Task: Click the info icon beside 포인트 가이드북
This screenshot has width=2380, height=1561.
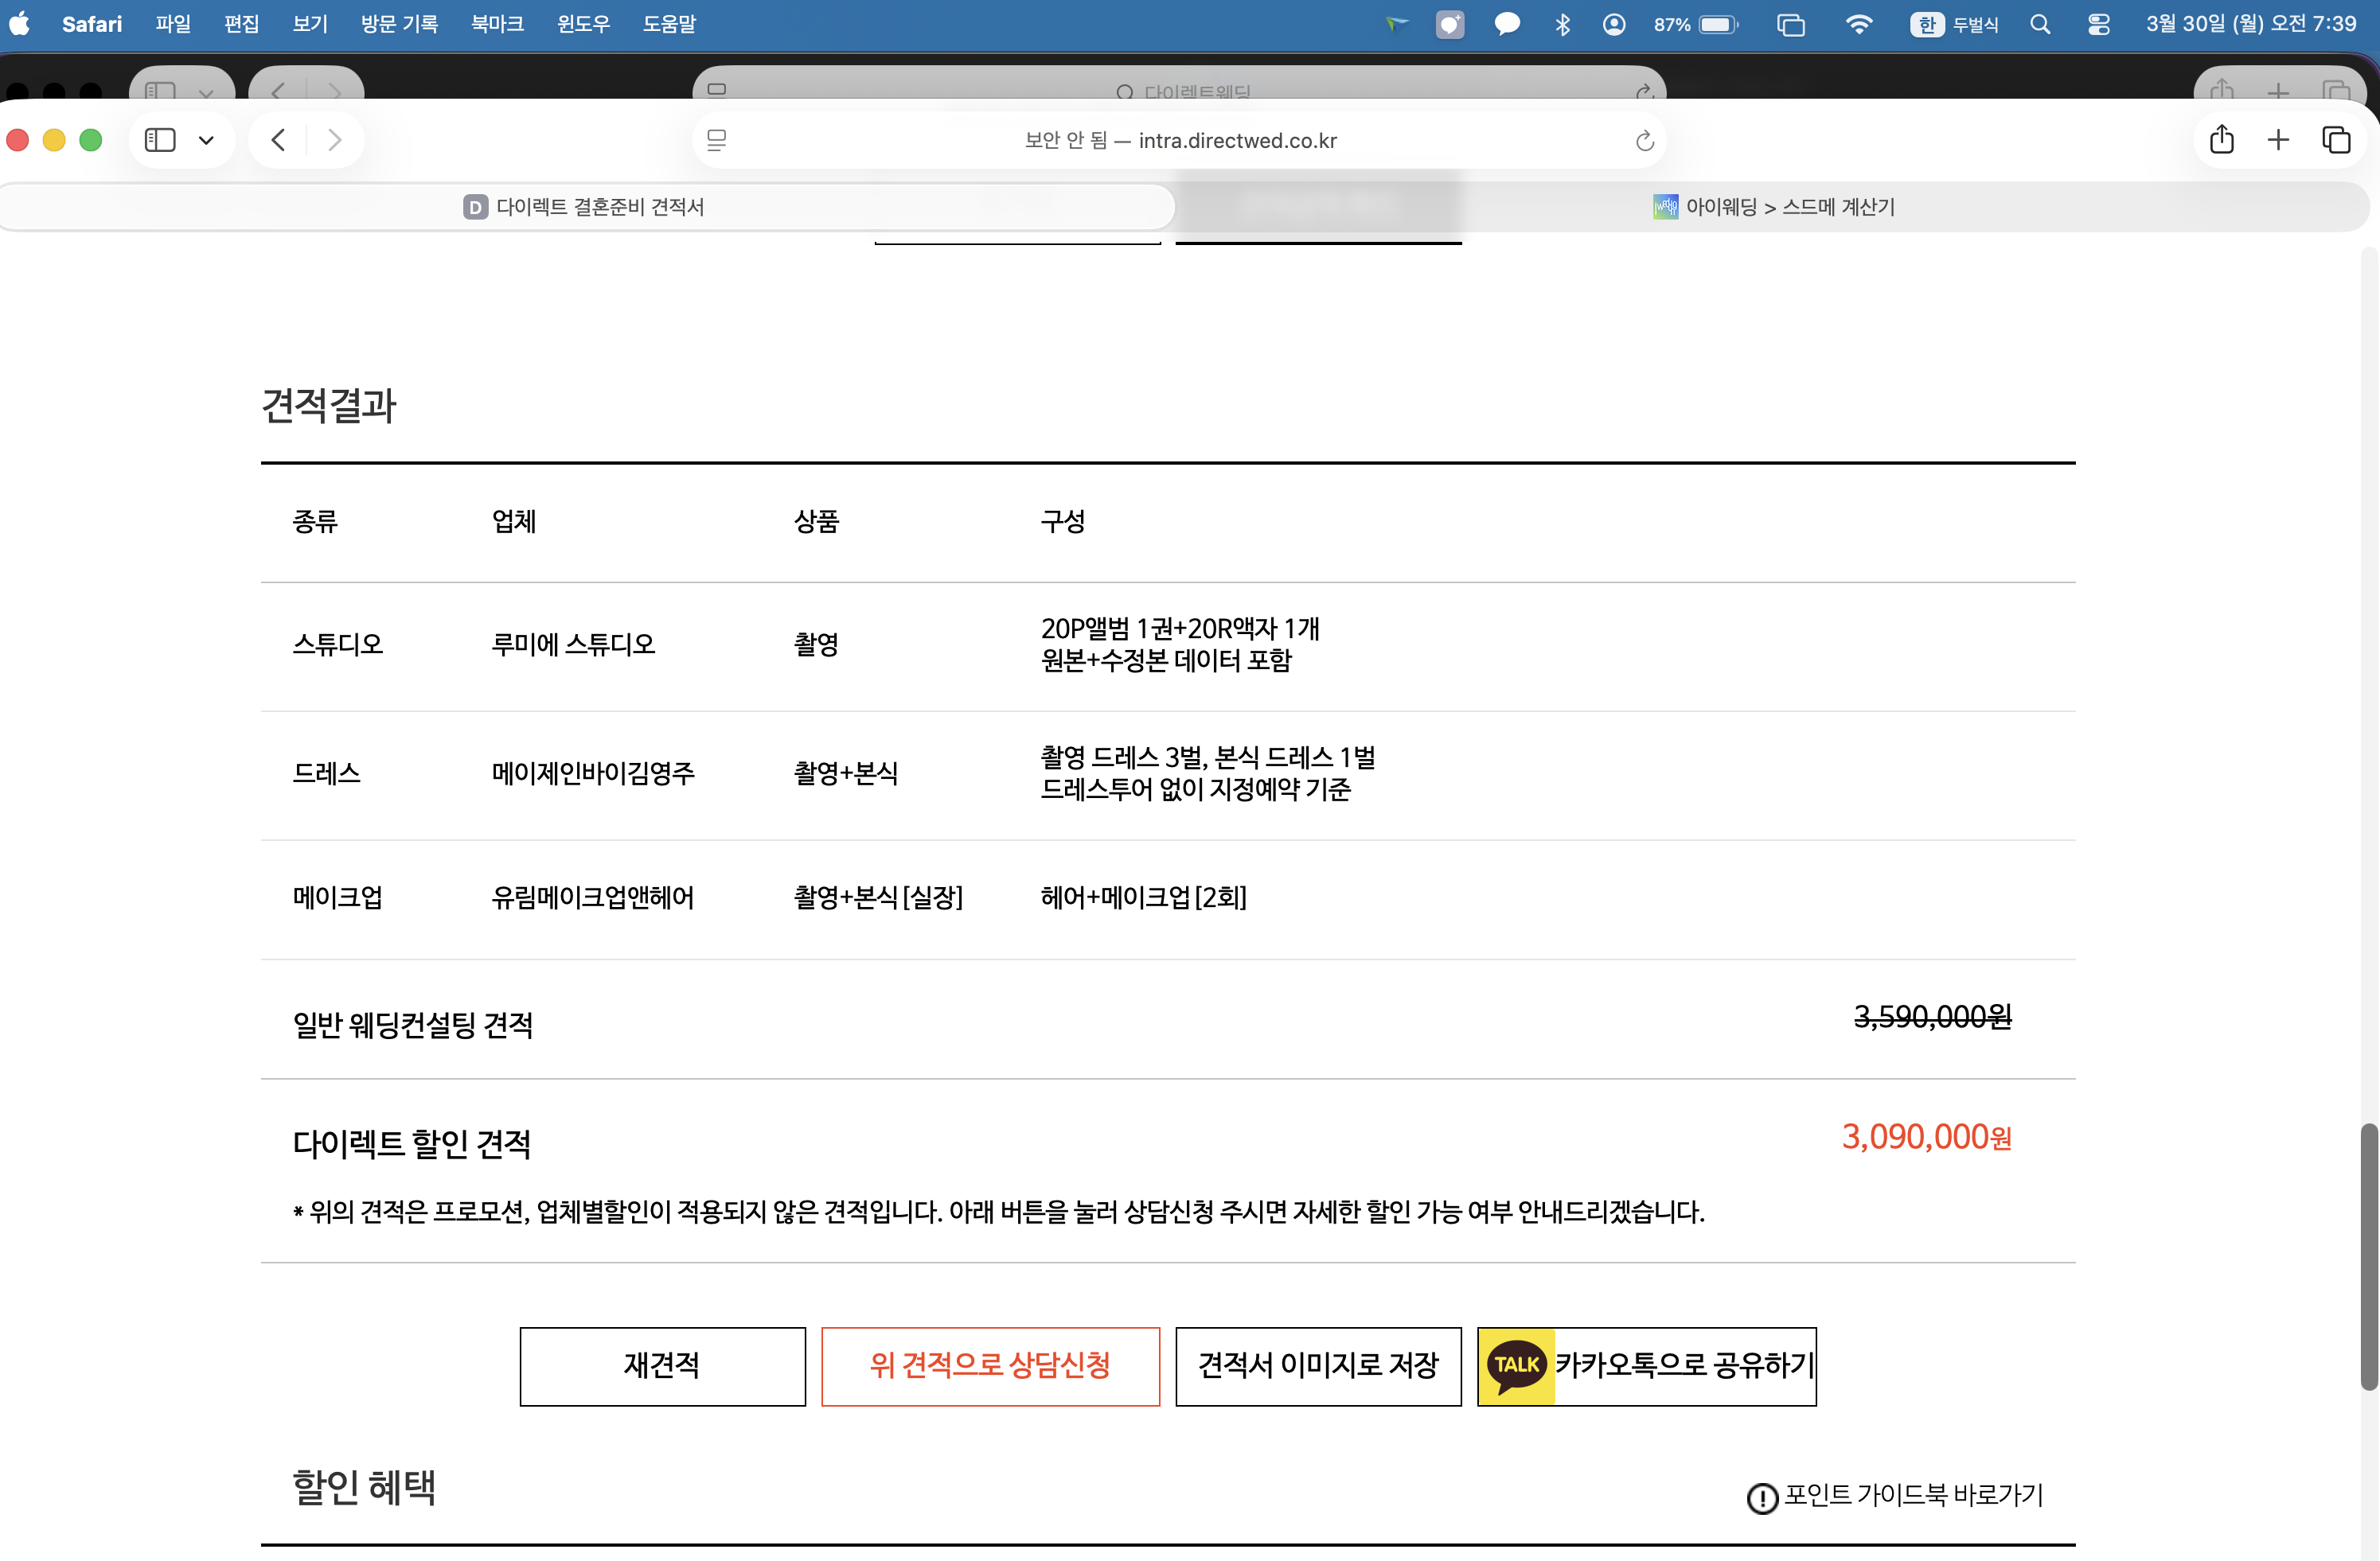Action: tap(1762, 1498)
